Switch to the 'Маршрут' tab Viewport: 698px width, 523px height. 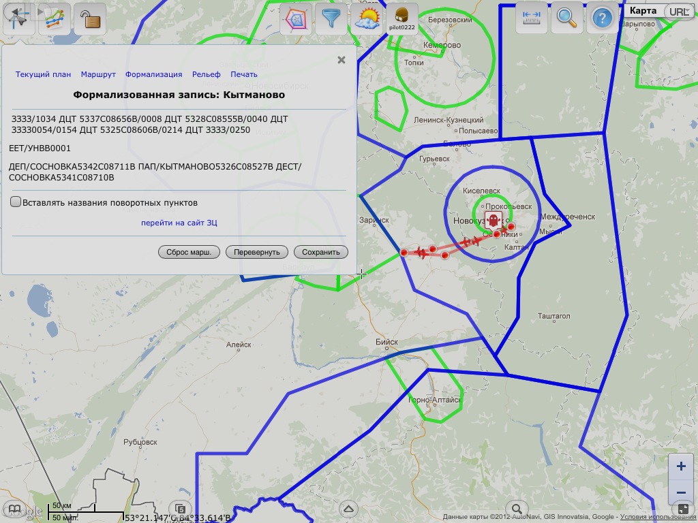[98, 74]
